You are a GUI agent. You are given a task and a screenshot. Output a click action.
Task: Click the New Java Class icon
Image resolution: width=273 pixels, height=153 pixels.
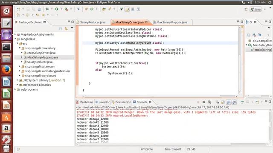tap(92, 9)
